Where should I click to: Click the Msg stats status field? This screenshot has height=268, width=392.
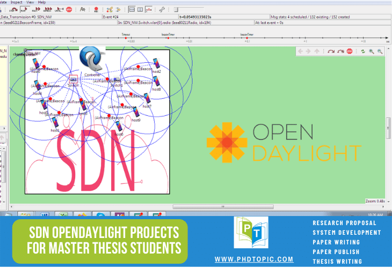[x=331, y=17]
